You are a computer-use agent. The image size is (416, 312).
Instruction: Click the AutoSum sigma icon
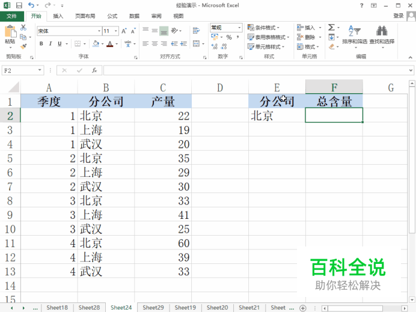coord(331,27)
